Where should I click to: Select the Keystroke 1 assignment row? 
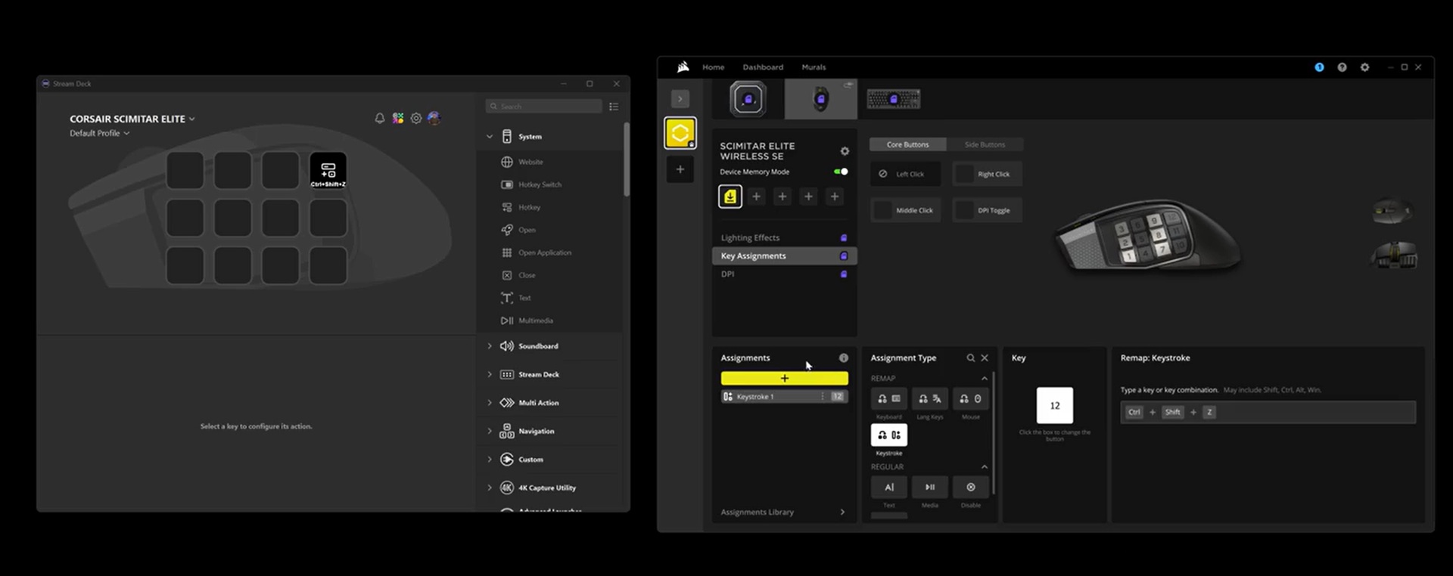(x=784, y=397)
